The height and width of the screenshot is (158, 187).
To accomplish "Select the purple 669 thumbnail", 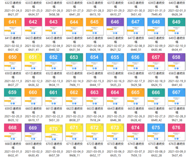I will pos(33,132).
